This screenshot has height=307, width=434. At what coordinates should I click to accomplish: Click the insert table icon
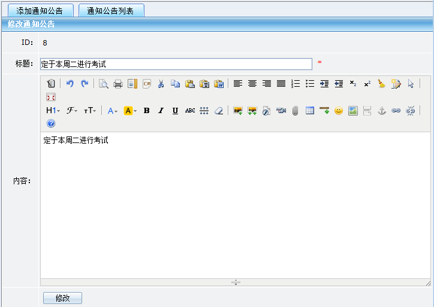(x=310, y=111)
